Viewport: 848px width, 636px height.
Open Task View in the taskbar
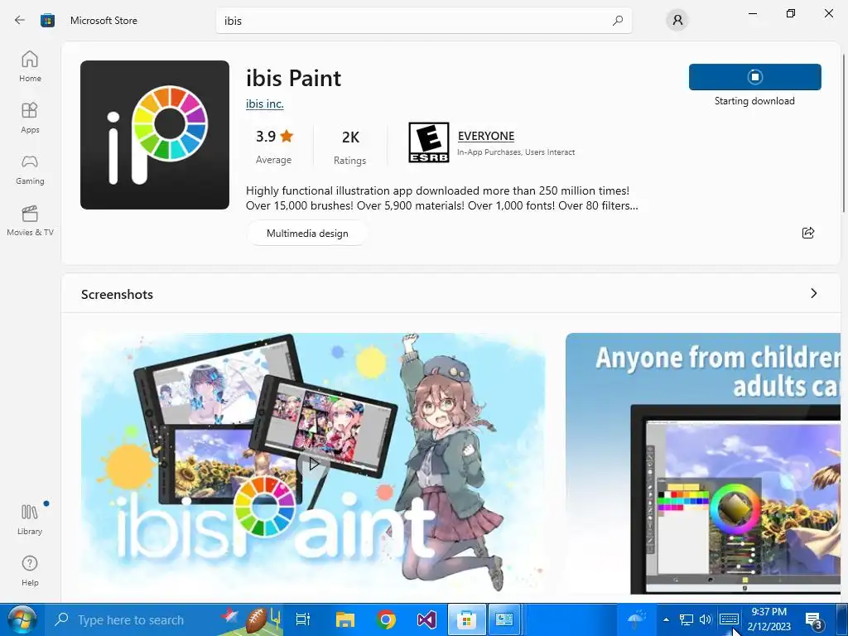(x=303, y=619)
